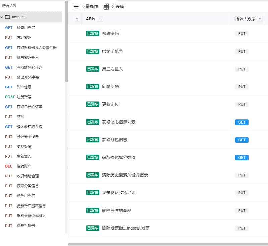
Task: Open PUT 手机号验证码登入 in sidebar
Action: 31,216
